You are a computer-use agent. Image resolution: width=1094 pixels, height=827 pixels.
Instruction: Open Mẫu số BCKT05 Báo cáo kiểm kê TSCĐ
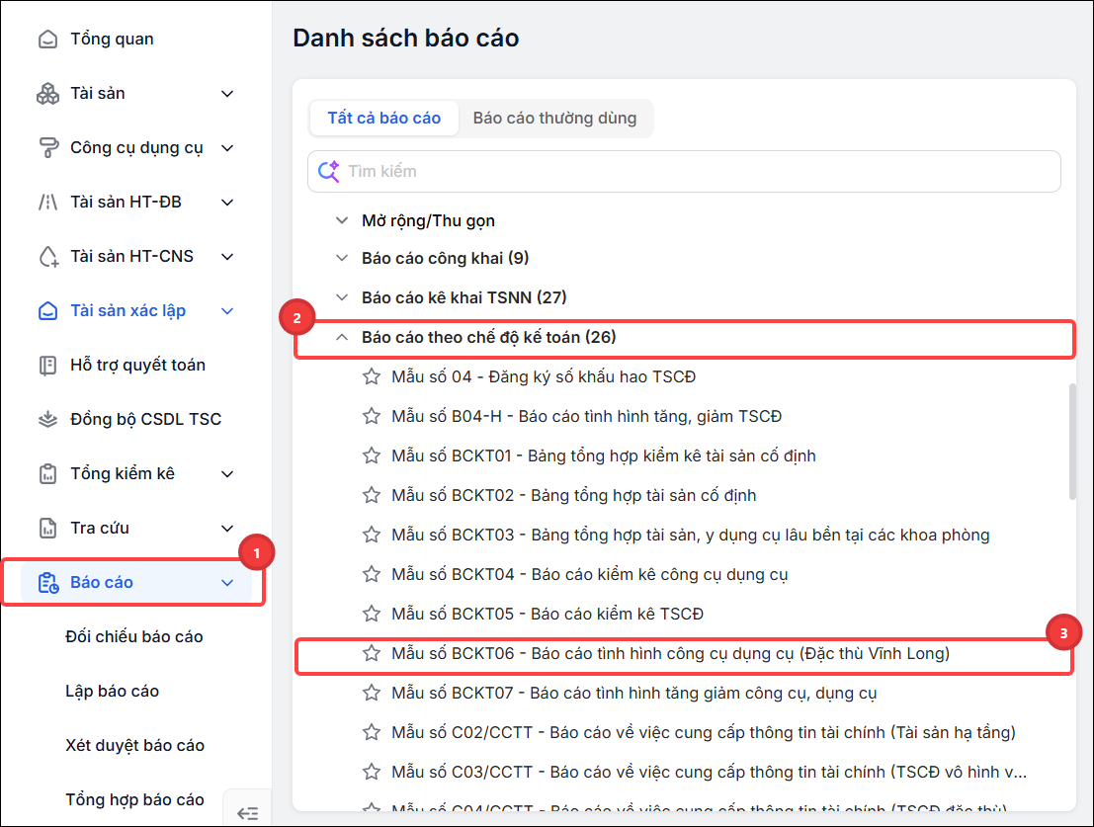547,615
